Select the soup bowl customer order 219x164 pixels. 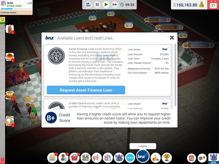tap(10, 96)
